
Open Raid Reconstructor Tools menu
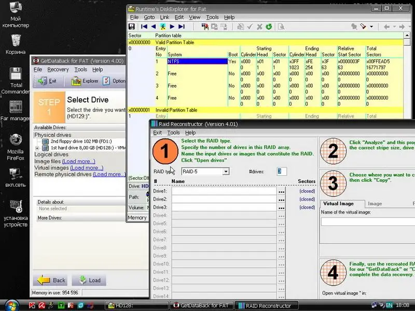[x=173, y=133]
